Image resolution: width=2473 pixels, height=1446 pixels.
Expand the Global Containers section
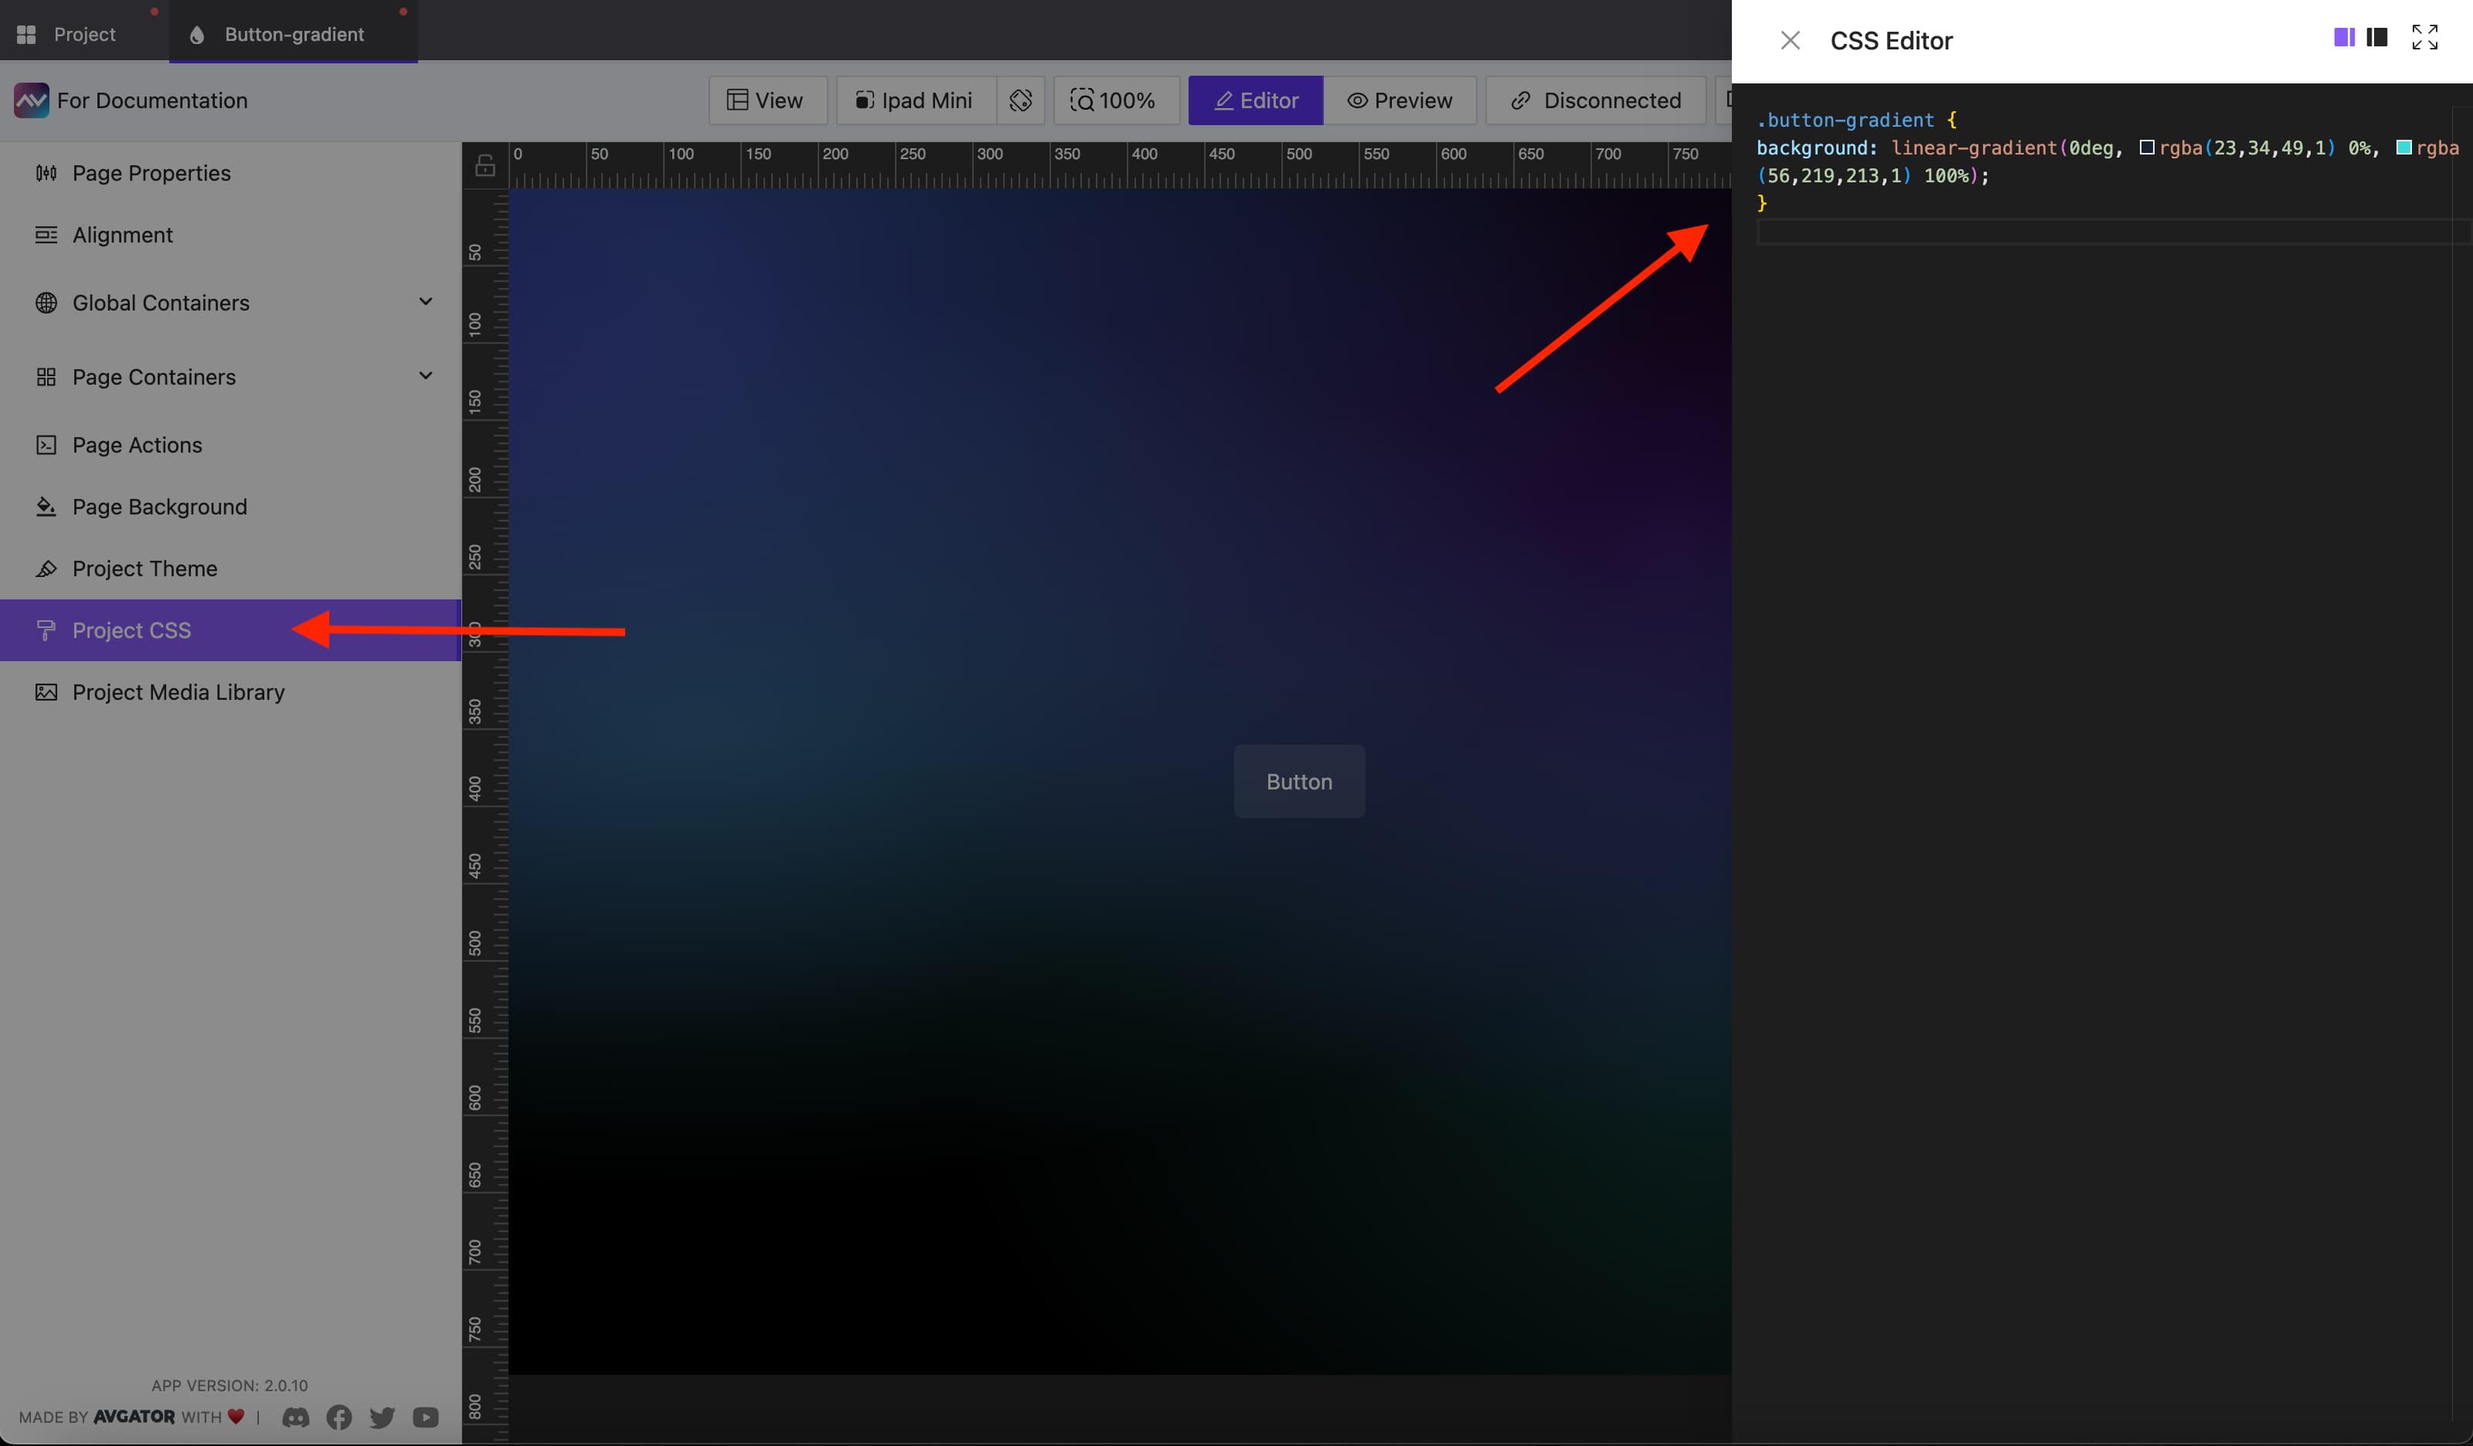click(x=426, y=302)
